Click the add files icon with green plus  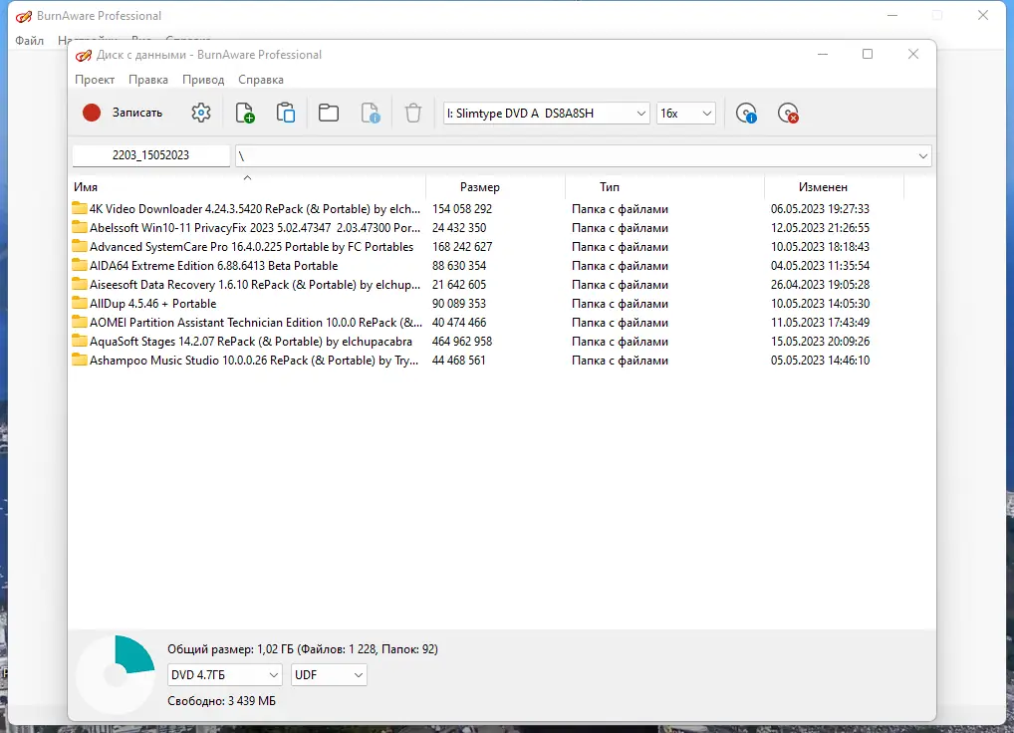tap(244, 114)
